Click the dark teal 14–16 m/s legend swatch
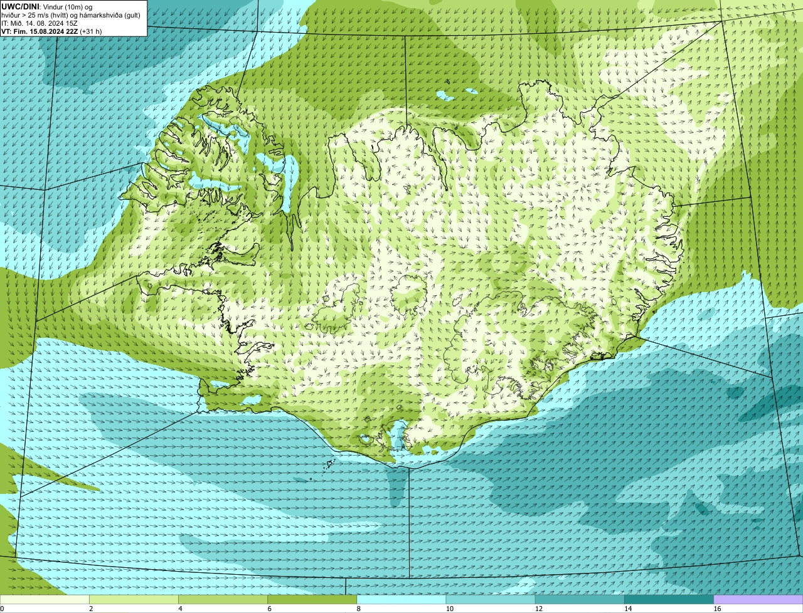The height and width of the screenshot is (613, 803). [669, 599]
